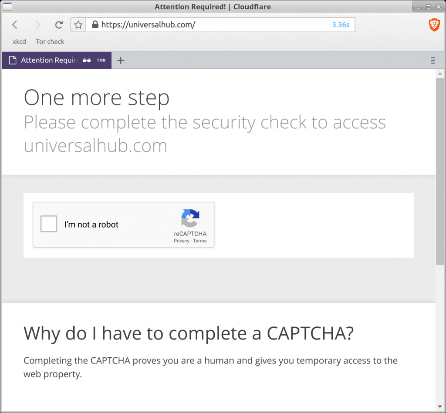Image resolution: width=446 pixels, height=413 pixels.
Task: Click the padlock site security icon
Action: tap(95, 25)
